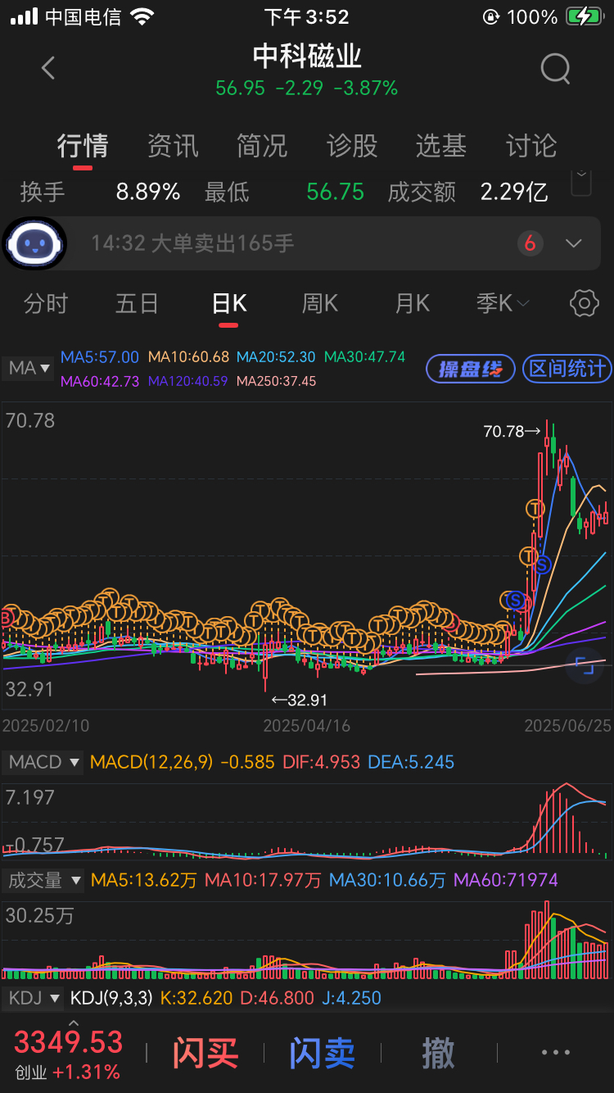Tap the battery icon in the status bar
Screen dimensions: 614x1093
click(x=584, y=16)
